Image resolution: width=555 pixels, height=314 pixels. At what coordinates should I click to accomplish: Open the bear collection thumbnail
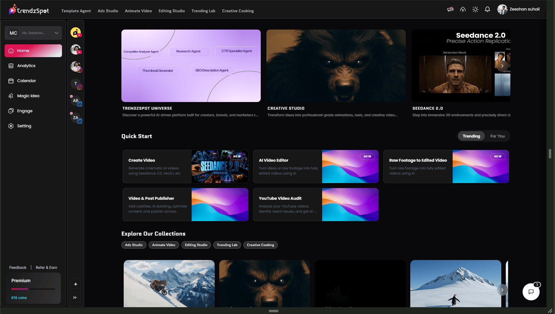265,284
